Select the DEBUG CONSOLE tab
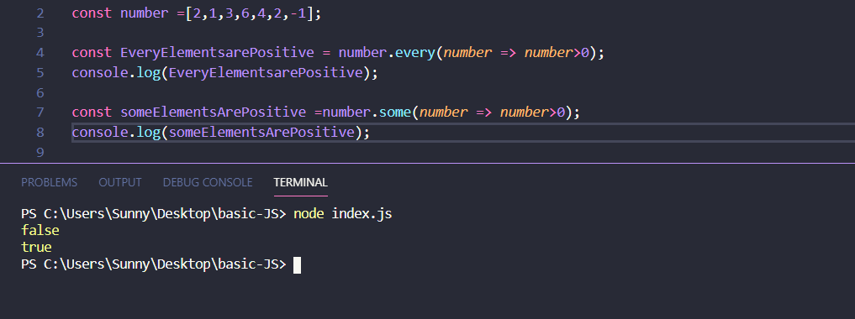 (208, 182)
